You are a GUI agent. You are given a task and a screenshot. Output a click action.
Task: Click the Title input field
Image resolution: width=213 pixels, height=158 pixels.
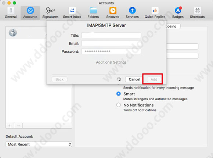click(111, 35)
